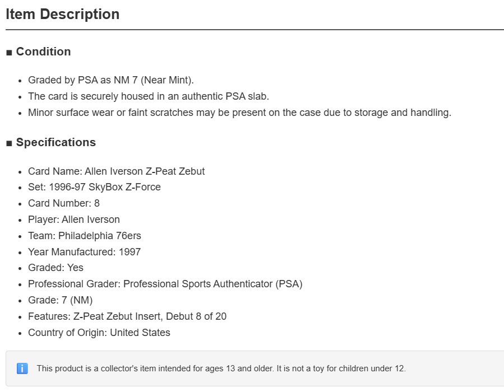Click the 'Graded by PSA as NM 7' line
This screenshot has height=392, width=504.
[111, 80]
